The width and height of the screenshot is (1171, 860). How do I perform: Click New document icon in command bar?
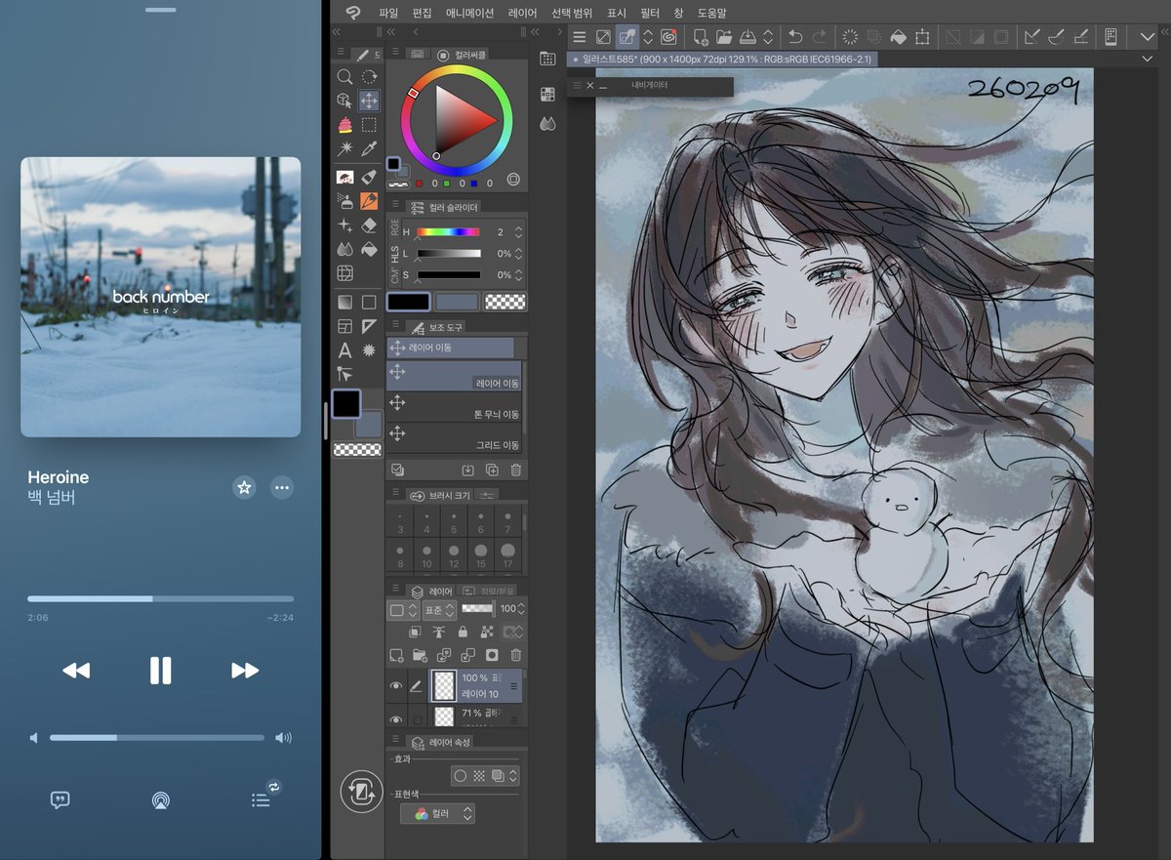(x=701, y=37)
